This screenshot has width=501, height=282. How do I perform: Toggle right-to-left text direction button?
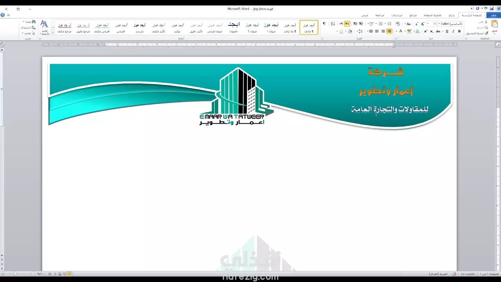tap(347, 24)
